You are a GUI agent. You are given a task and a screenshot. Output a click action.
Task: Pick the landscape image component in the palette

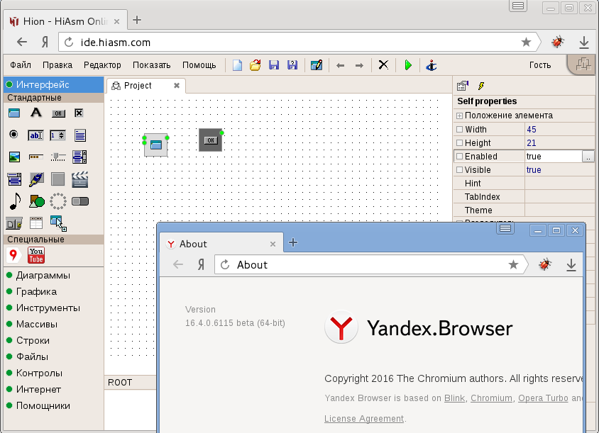click(14, 157)
